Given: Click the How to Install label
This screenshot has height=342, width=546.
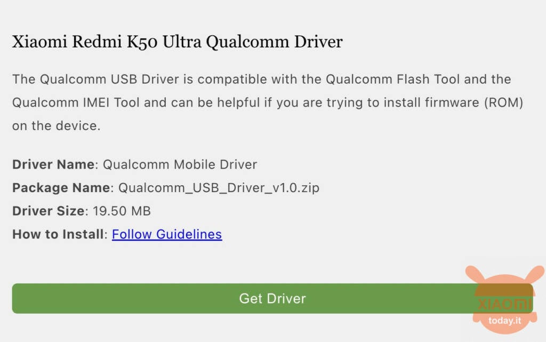Looking at the screenshot, I should point(58,234).
